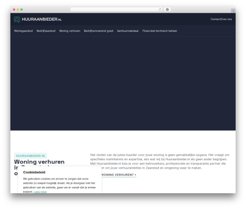Screen dimensions: 246x208
Task: Click the Woning verhuren heading
Action: [39, 162]
